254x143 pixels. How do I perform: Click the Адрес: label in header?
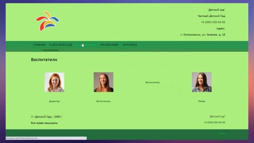[221, 29]
